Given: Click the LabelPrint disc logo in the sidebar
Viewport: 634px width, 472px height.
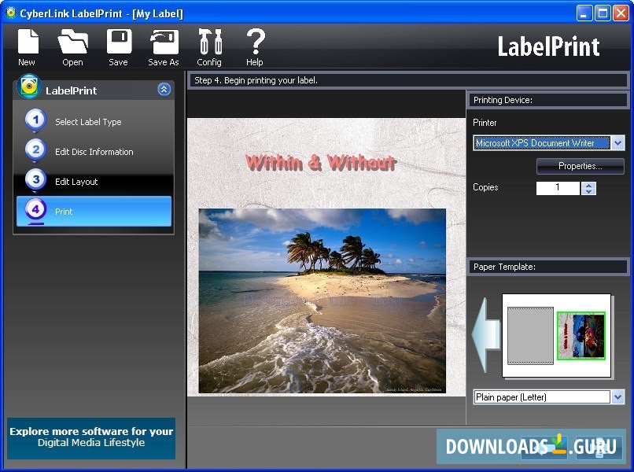Looking at the screenshot, I should [x=28, y=87].
